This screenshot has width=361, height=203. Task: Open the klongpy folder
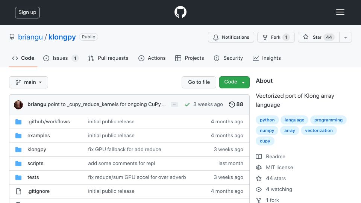click(x=36, y=150)
